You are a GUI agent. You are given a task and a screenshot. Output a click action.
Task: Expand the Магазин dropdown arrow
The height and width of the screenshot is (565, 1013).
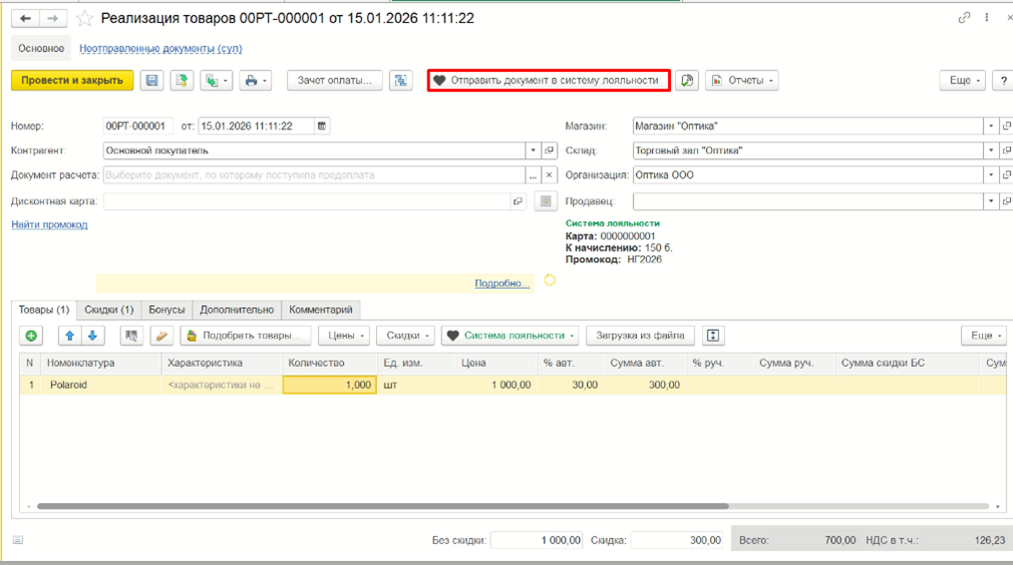pos(991,126)
